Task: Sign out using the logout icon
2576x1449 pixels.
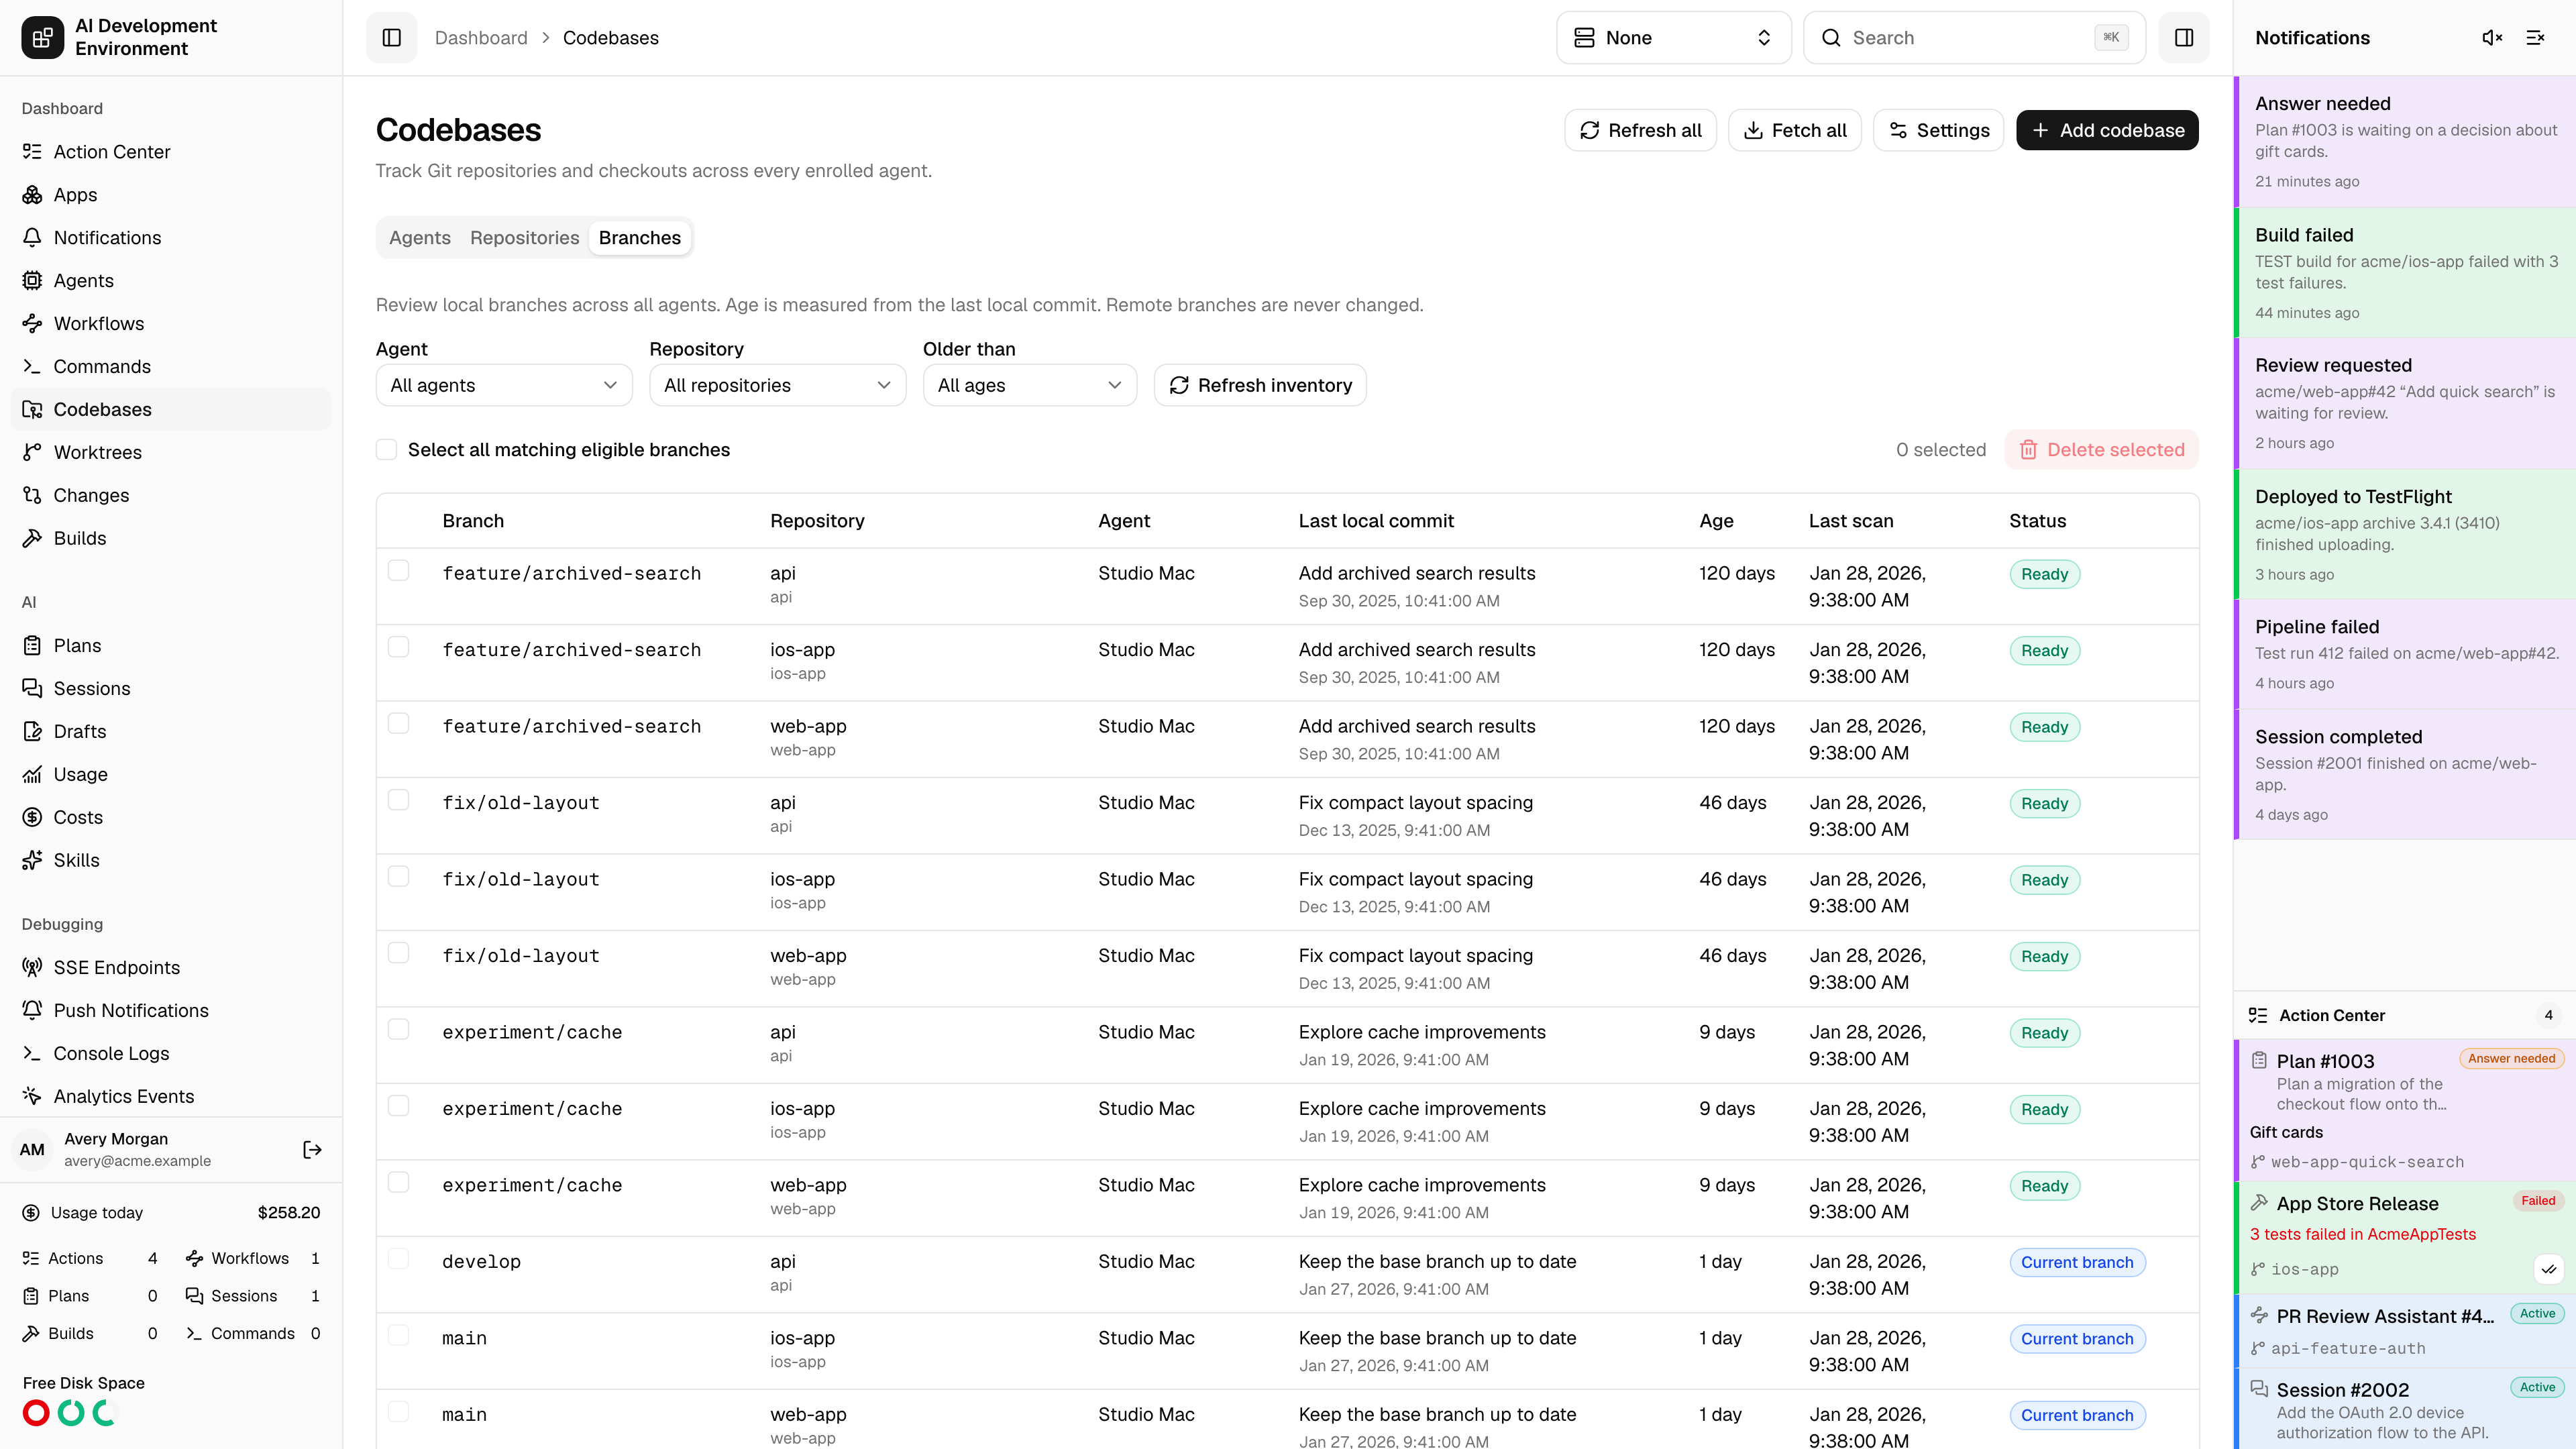Action: (x=312, y=1150)
